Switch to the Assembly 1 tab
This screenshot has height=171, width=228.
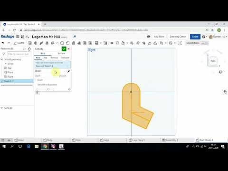tap(170, 140)
